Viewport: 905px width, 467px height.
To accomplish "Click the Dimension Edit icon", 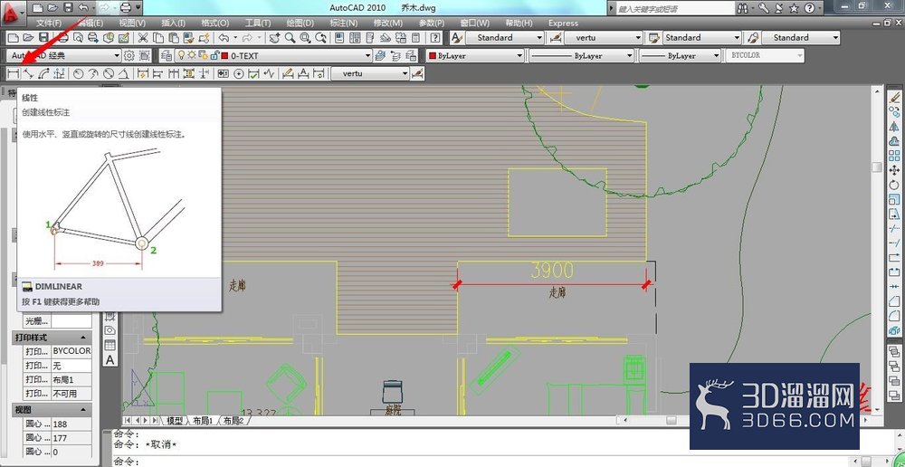I will 288,74.
